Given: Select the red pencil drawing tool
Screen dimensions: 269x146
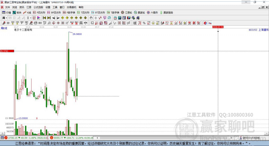Looking at the screenshot, I should [4, 23].
